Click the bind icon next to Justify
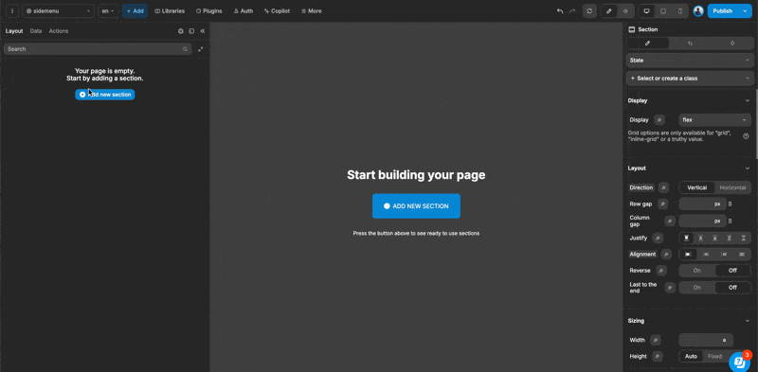 658,238
